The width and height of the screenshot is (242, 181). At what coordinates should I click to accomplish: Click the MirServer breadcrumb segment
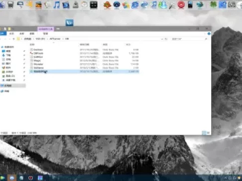click(55, 39)
